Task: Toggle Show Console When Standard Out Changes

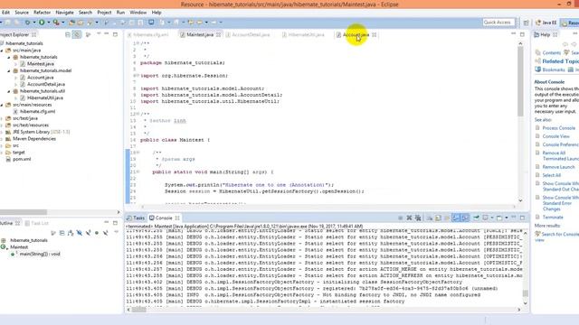Action: [456, 218]
